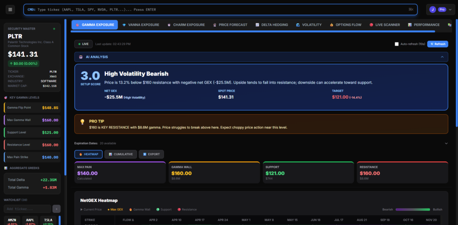Click the main page vertical scrollbar
This screenshot has height=225, width=458.
457,73
